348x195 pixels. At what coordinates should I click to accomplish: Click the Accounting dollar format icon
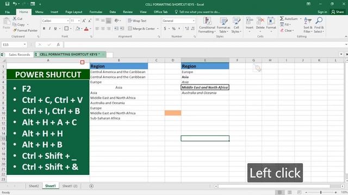[165, 29]
